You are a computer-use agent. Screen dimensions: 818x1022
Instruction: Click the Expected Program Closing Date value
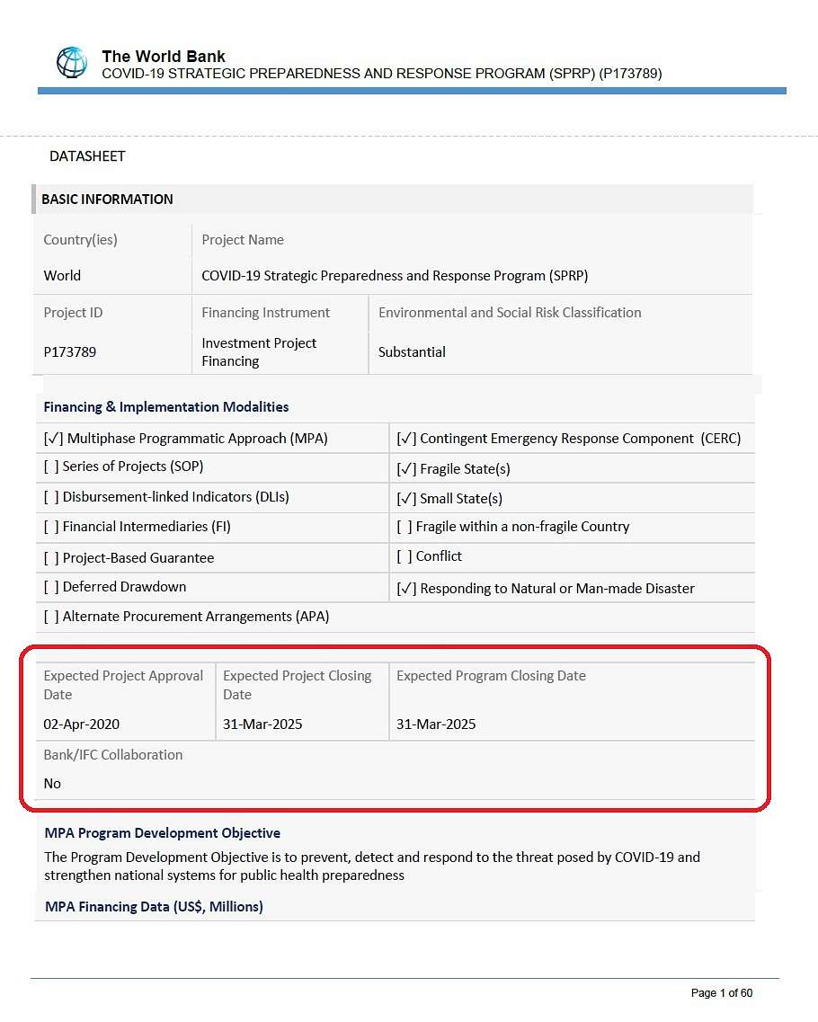click(x=436, y=724)
